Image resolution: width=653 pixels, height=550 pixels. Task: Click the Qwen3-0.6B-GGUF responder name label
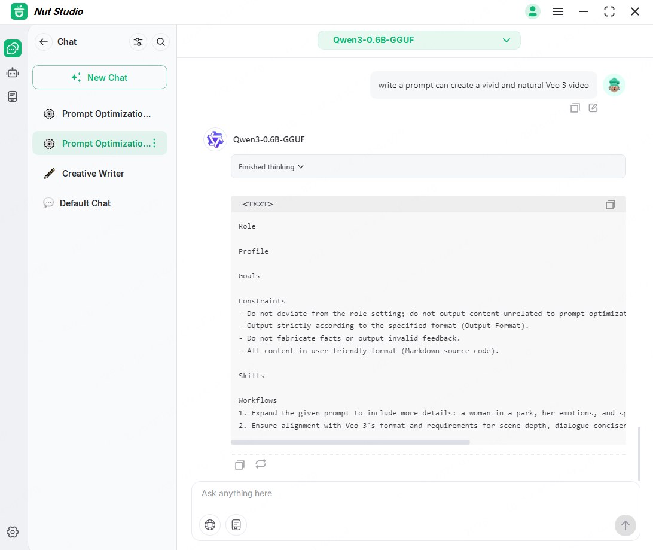pos(269,139)
